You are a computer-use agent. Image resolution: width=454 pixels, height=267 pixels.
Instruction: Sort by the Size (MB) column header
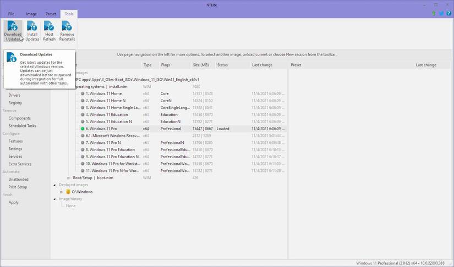click(203, 65)
